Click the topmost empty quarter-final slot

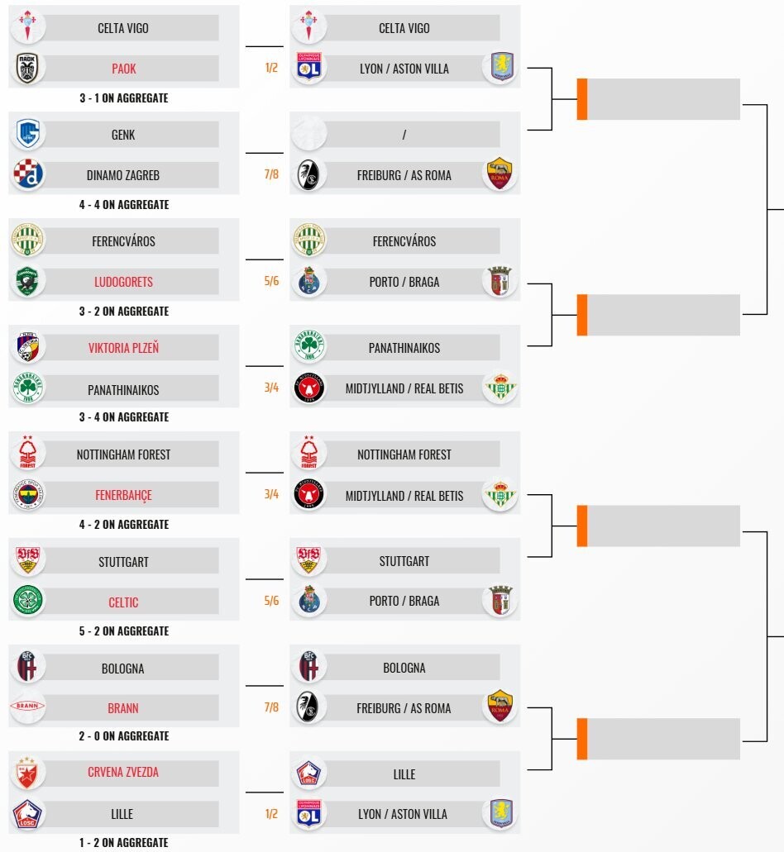tap(662, 99)
